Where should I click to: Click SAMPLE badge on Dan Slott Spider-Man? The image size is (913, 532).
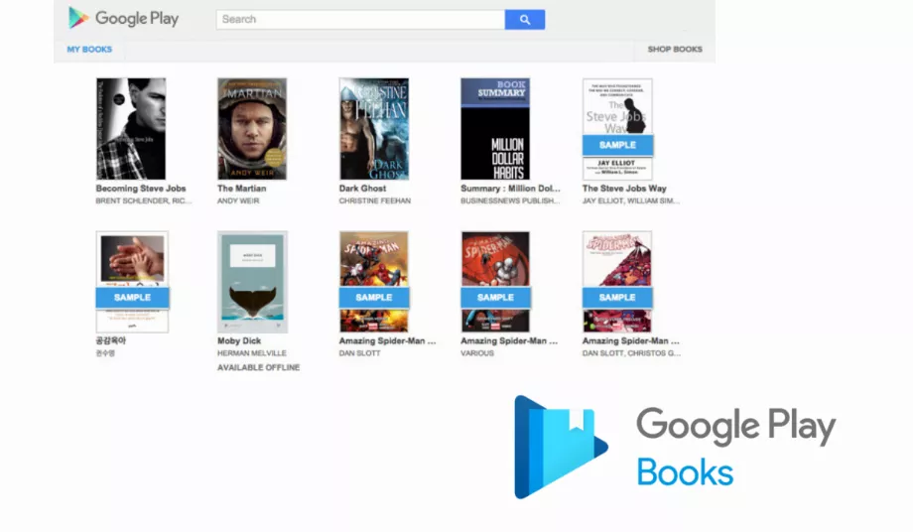point(374,298)
